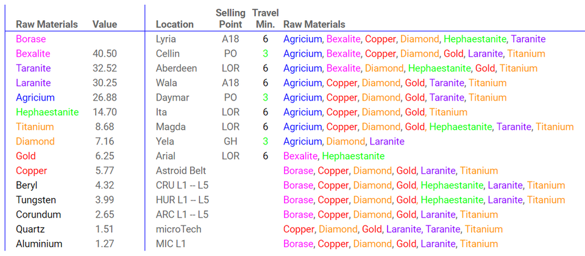Click the Astroid Belt location cell
The image size is (585, 256).
(x=181, y=171)
